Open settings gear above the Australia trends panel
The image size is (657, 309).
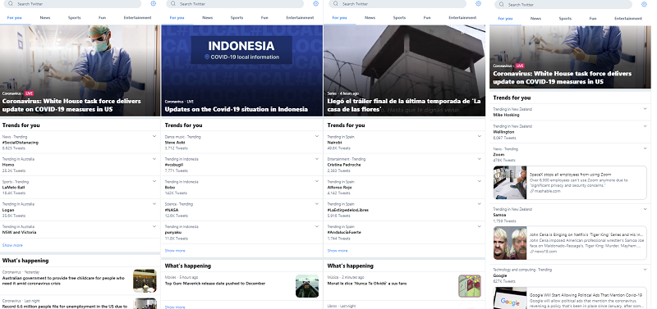pos(153,4)
